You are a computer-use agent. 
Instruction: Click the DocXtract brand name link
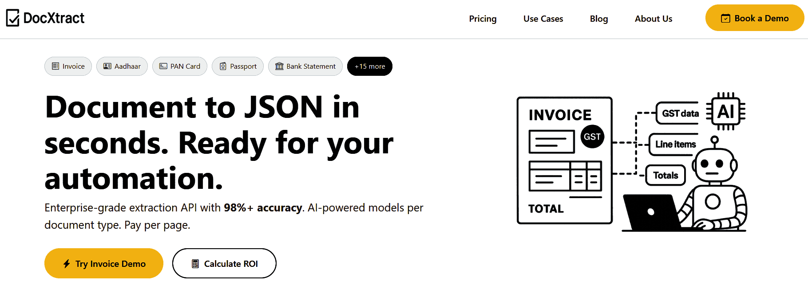pyautogui.click(x=54, y=18)
